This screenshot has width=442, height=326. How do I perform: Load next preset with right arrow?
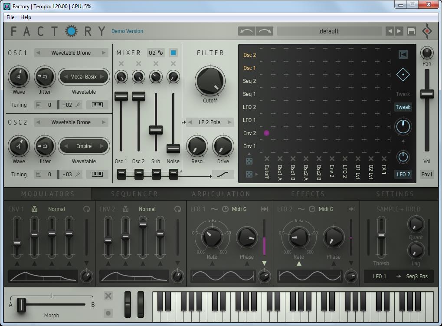pyautogui.click(x=399, y=31)
